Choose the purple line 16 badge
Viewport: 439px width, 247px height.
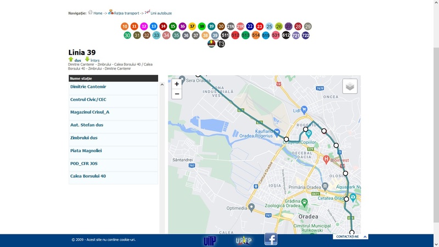tap(183, 26)
